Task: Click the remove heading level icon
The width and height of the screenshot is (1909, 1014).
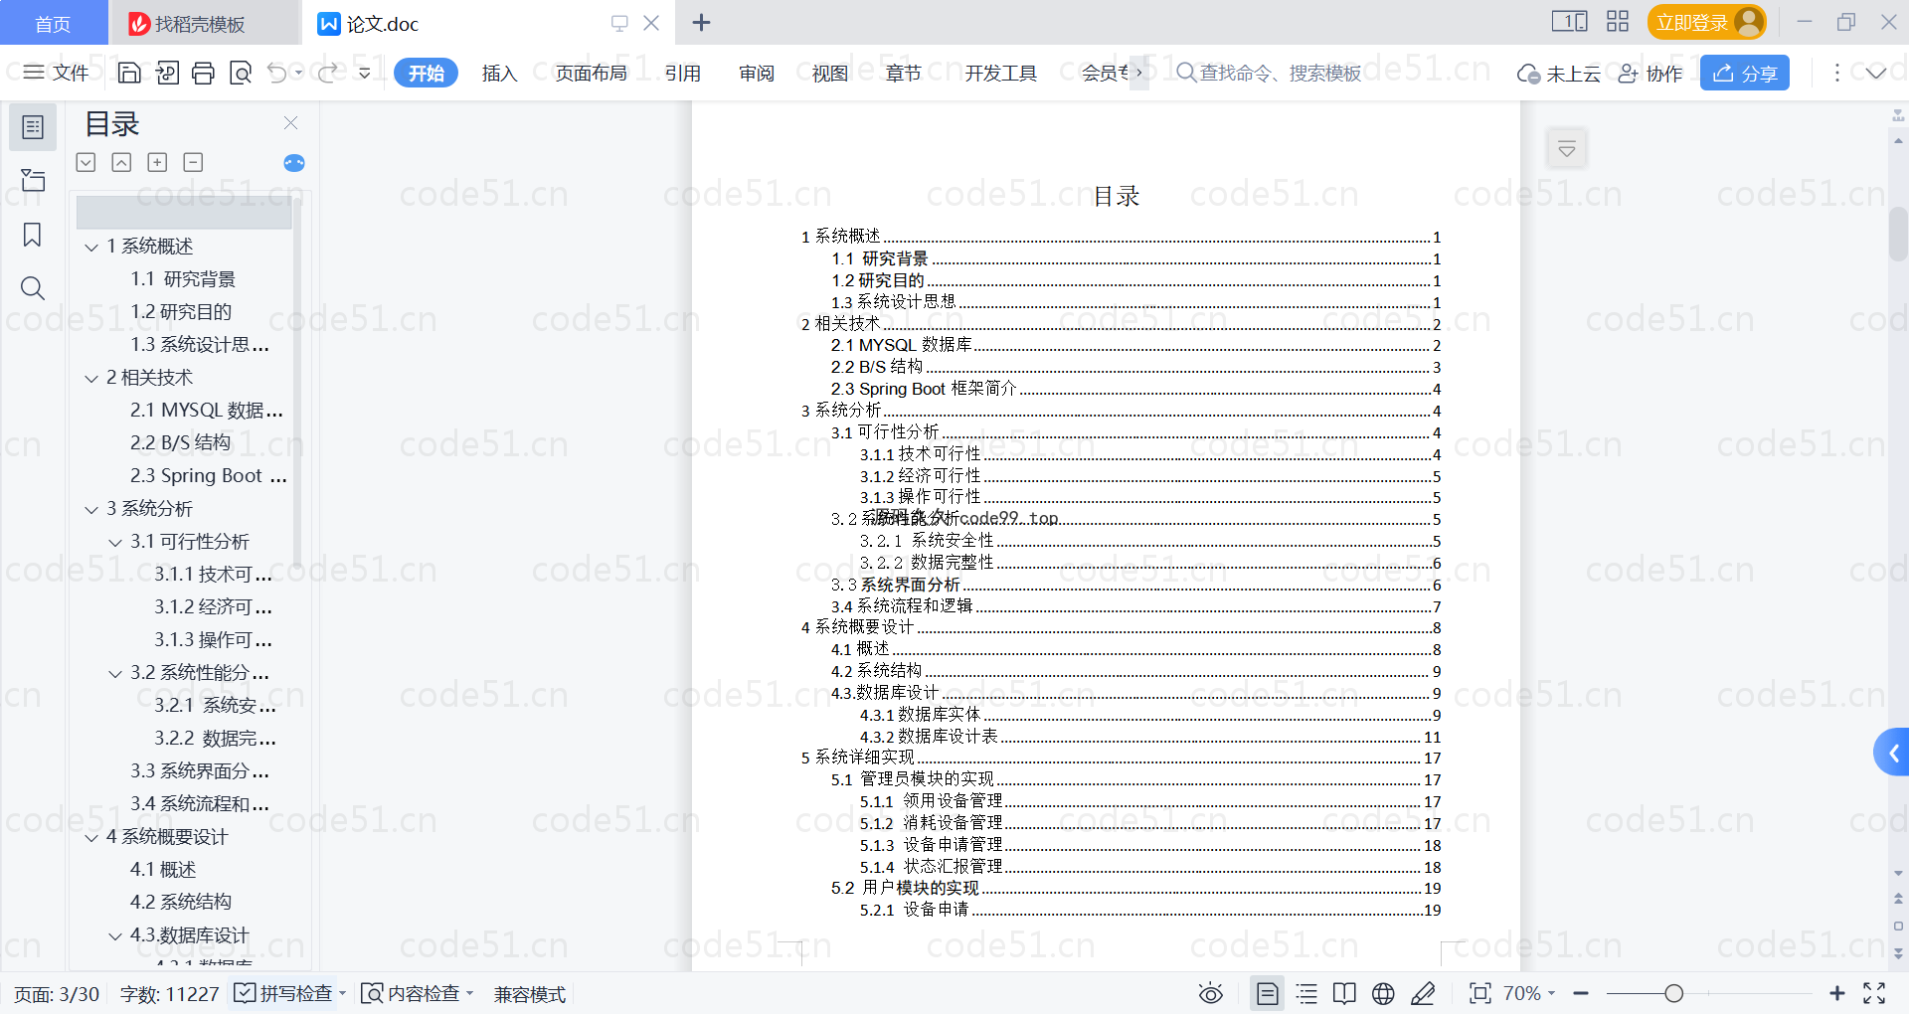Action: click(x=193, y=162)
